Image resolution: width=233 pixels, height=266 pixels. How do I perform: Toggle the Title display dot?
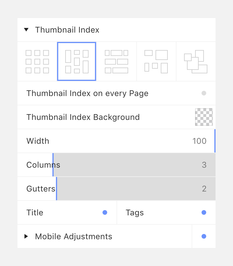(x=105, y=212)
